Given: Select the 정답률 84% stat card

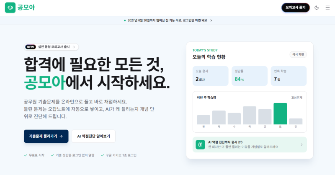Looking at the screenshot, I should coord(250,76).
